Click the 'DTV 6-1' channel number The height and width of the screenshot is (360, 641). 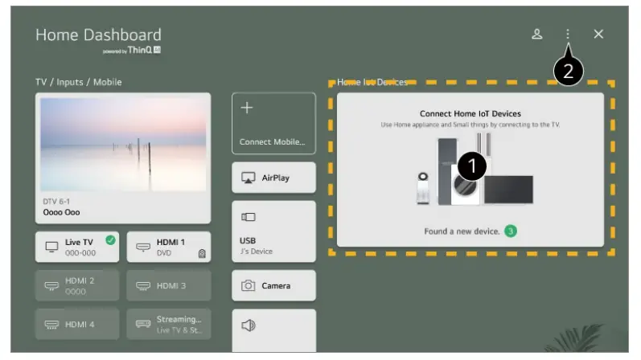(x=56, y=202)
